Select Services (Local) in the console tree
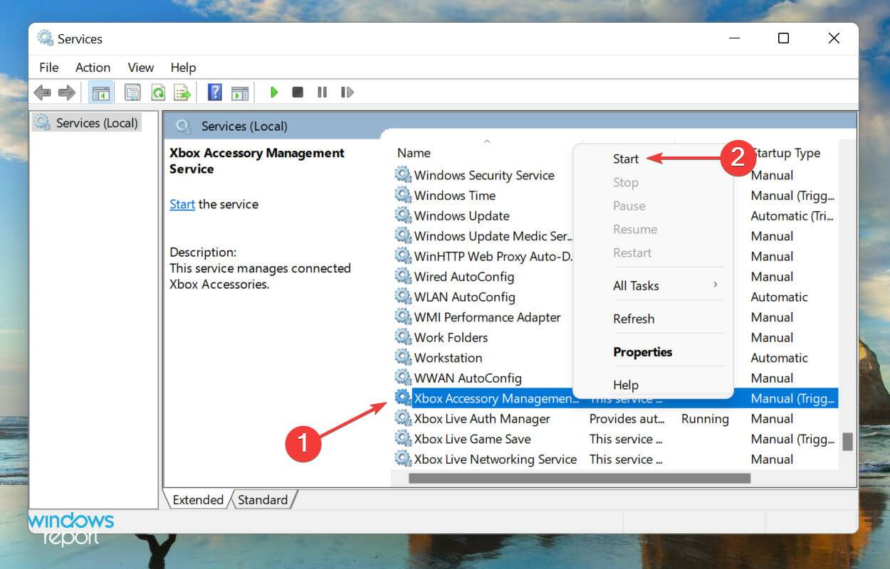The height and width of the screenshot is (569, 890). point(88,123)
